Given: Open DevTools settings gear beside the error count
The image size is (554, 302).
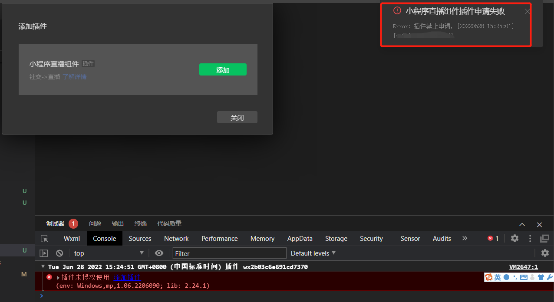Looking at the screenshot, I should 514,238.
